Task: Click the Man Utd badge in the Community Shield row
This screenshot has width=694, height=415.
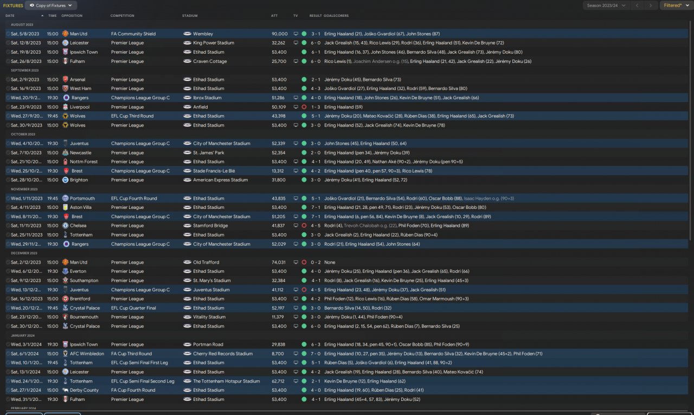Action: click(65, 34)
